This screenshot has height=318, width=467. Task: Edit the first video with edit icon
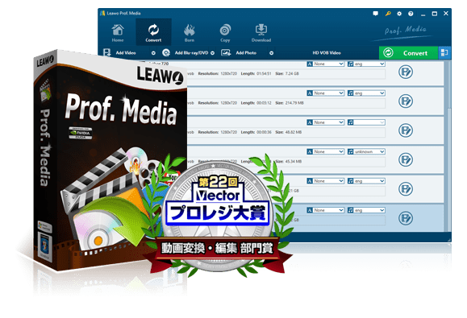coord(406,72)
